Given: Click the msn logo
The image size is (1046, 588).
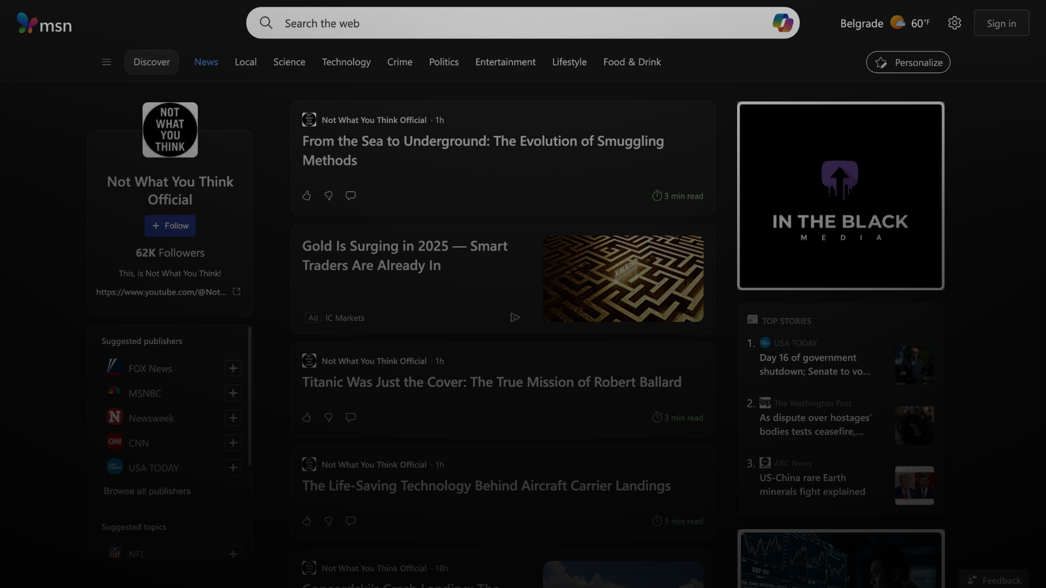Looking at the screenshot, I should (x=44, y=23).
